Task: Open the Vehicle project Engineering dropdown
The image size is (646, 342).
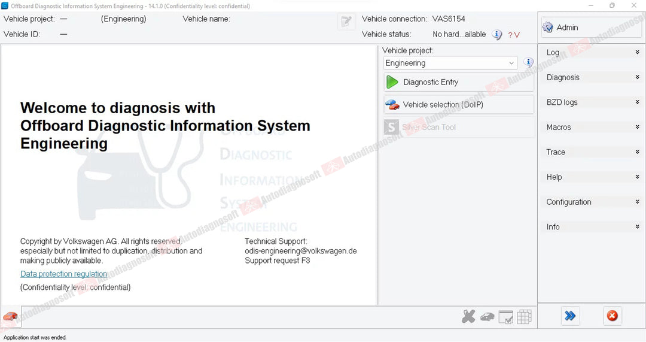Action: 450,63
